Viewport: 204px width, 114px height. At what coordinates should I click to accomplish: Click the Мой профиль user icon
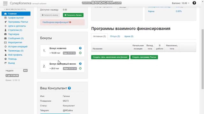click(5, 55)
